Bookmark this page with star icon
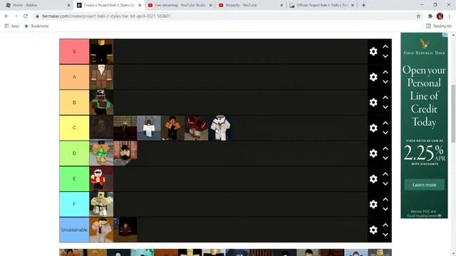This screenshot has height=256, width=456. click(418, 16)
